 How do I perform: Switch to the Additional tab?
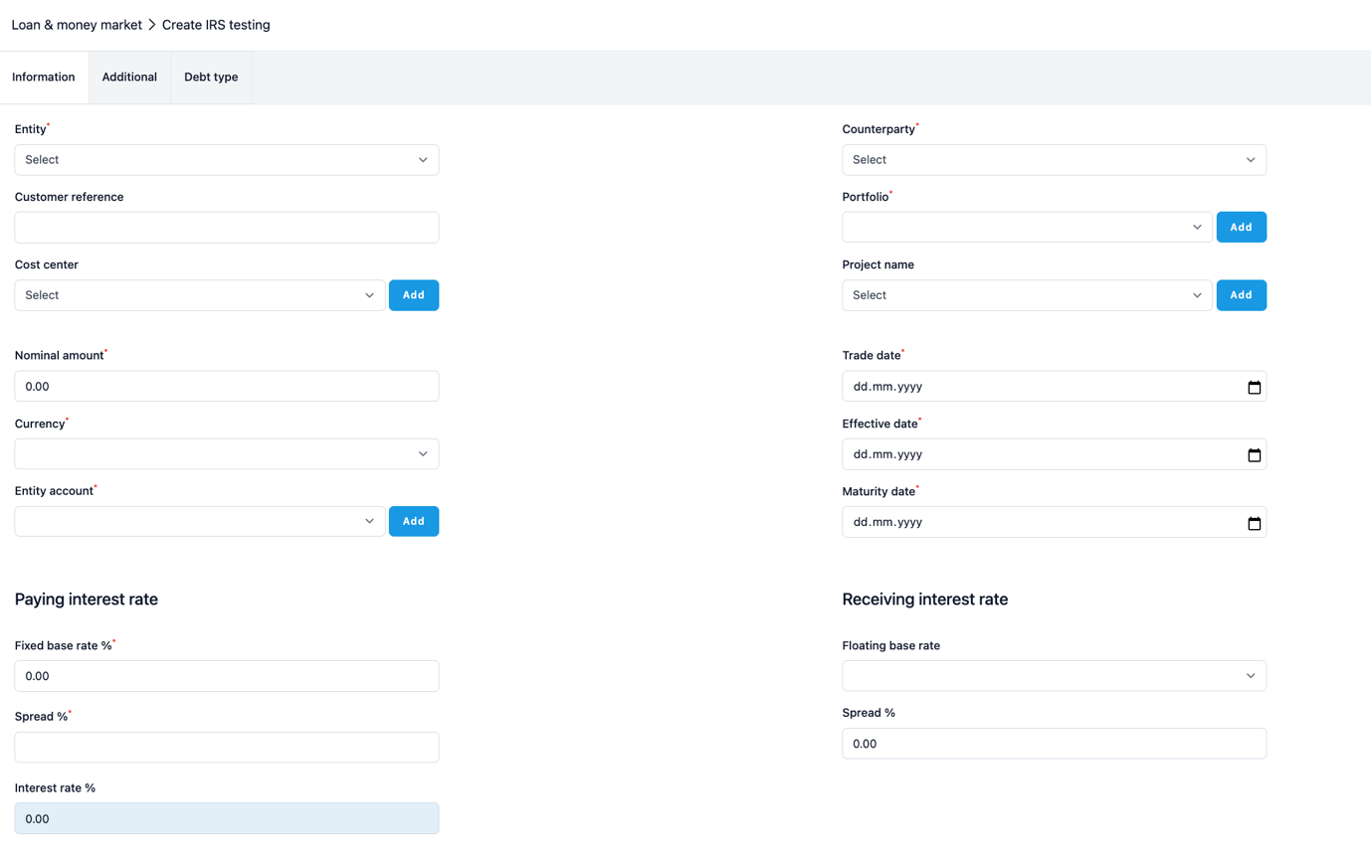(129, 78)
